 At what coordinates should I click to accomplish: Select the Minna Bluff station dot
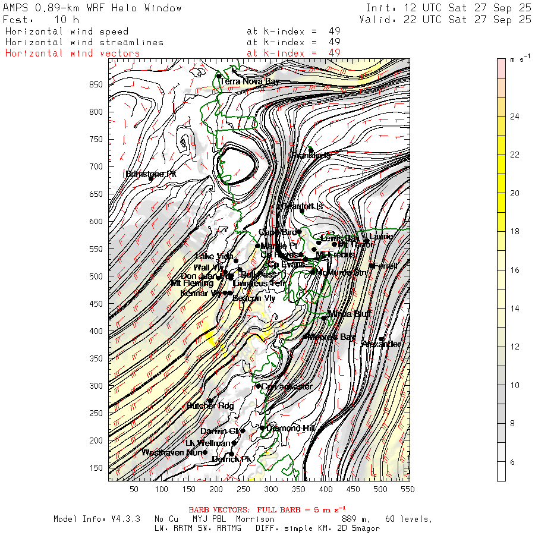tap(324, 318)
